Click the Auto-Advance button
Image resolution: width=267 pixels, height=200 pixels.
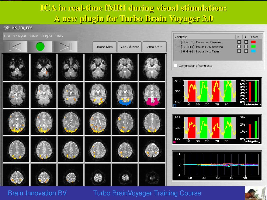129,47
